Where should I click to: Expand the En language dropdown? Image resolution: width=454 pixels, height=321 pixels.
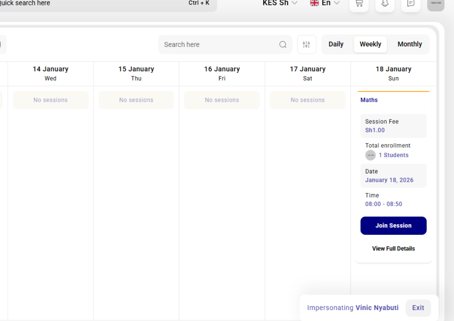click(331, 3)
